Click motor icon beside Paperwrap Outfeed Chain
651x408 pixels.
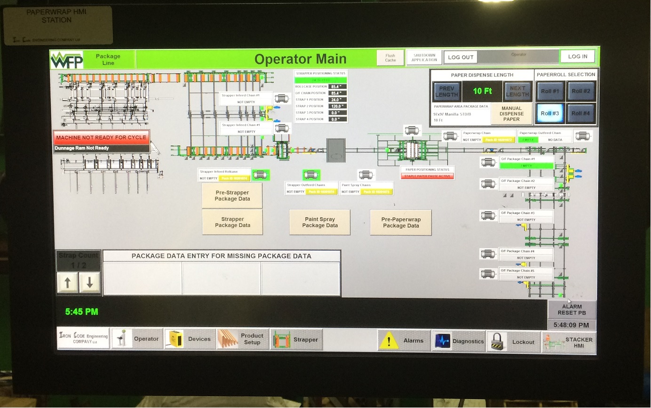[x=582, y=136]
